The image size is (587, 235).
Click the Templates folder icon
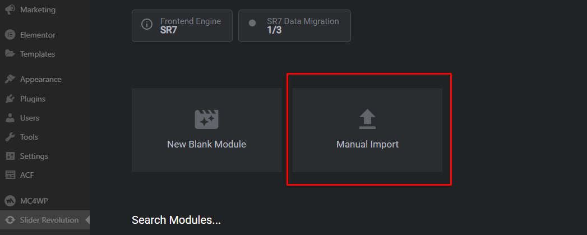pos(10,54)
